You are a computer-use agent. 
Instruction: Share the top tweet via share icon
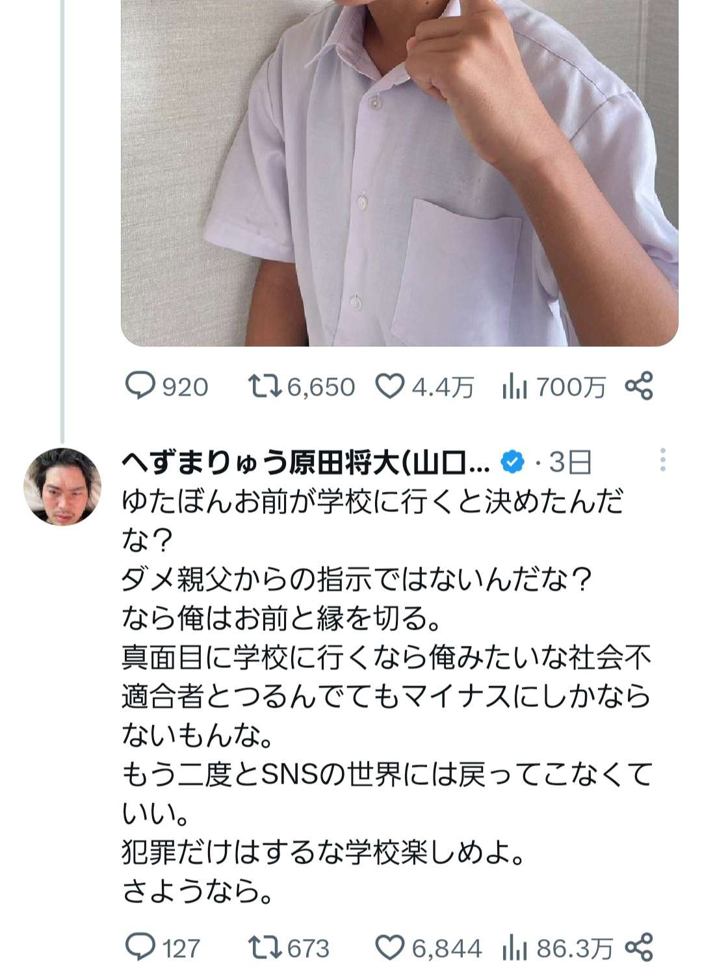pyautogui.click(x=638, y=387)
